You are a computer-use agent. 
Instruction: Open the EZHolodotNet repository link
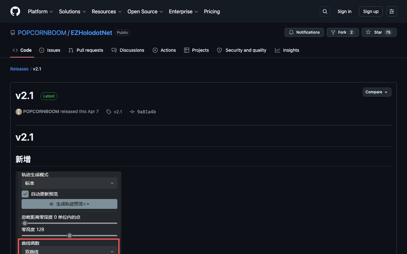(x=92, y=33)
